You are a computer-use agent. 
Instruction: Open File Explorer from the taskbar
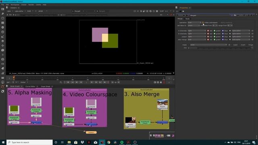69,142
